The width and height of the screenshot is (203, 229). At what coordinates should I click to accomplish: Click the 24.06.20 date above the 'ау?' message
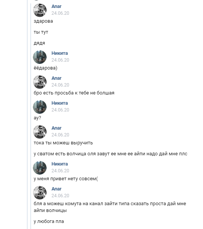(x=60, y=110)
